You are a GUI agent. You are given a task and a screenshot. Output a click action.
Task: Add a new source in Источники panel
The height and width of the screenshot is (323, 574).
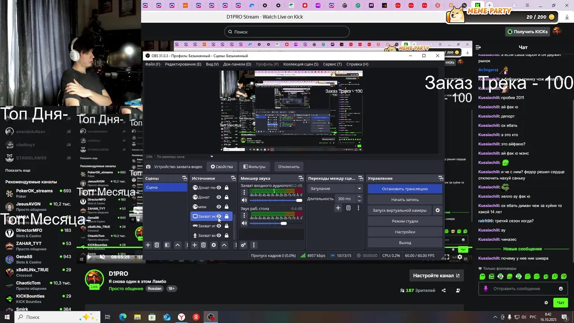[x=195, y=245]
